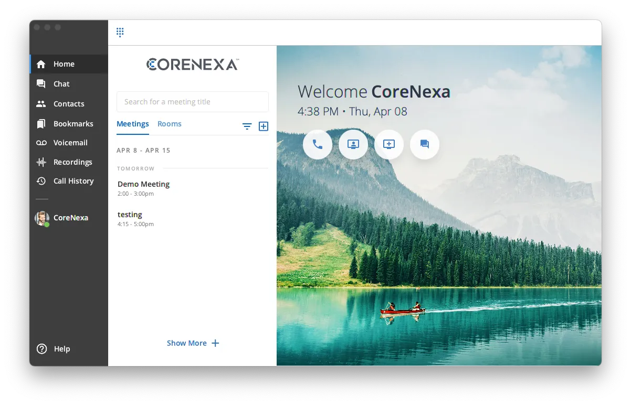Start a video meeting from the welcome screen
This screenshot has height=405, width=631.
353,144
